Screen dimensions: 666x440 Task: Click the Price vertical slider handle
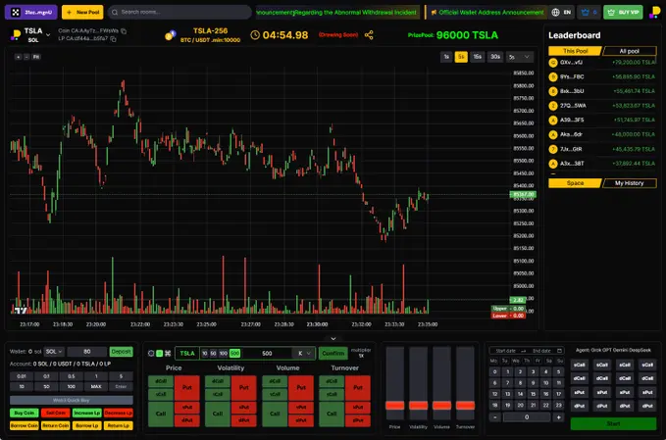[x=394, y=405]
